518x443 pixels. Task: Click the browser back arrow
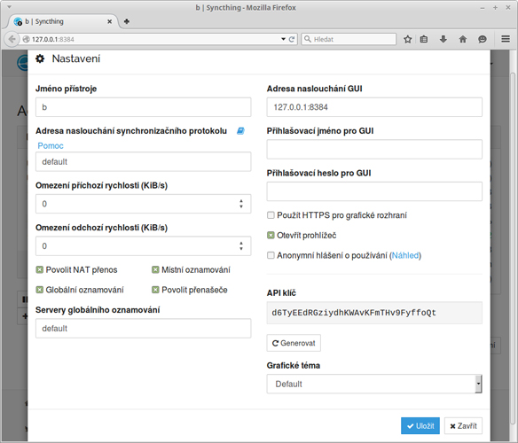pyautogui.click(x=12, y=39)
